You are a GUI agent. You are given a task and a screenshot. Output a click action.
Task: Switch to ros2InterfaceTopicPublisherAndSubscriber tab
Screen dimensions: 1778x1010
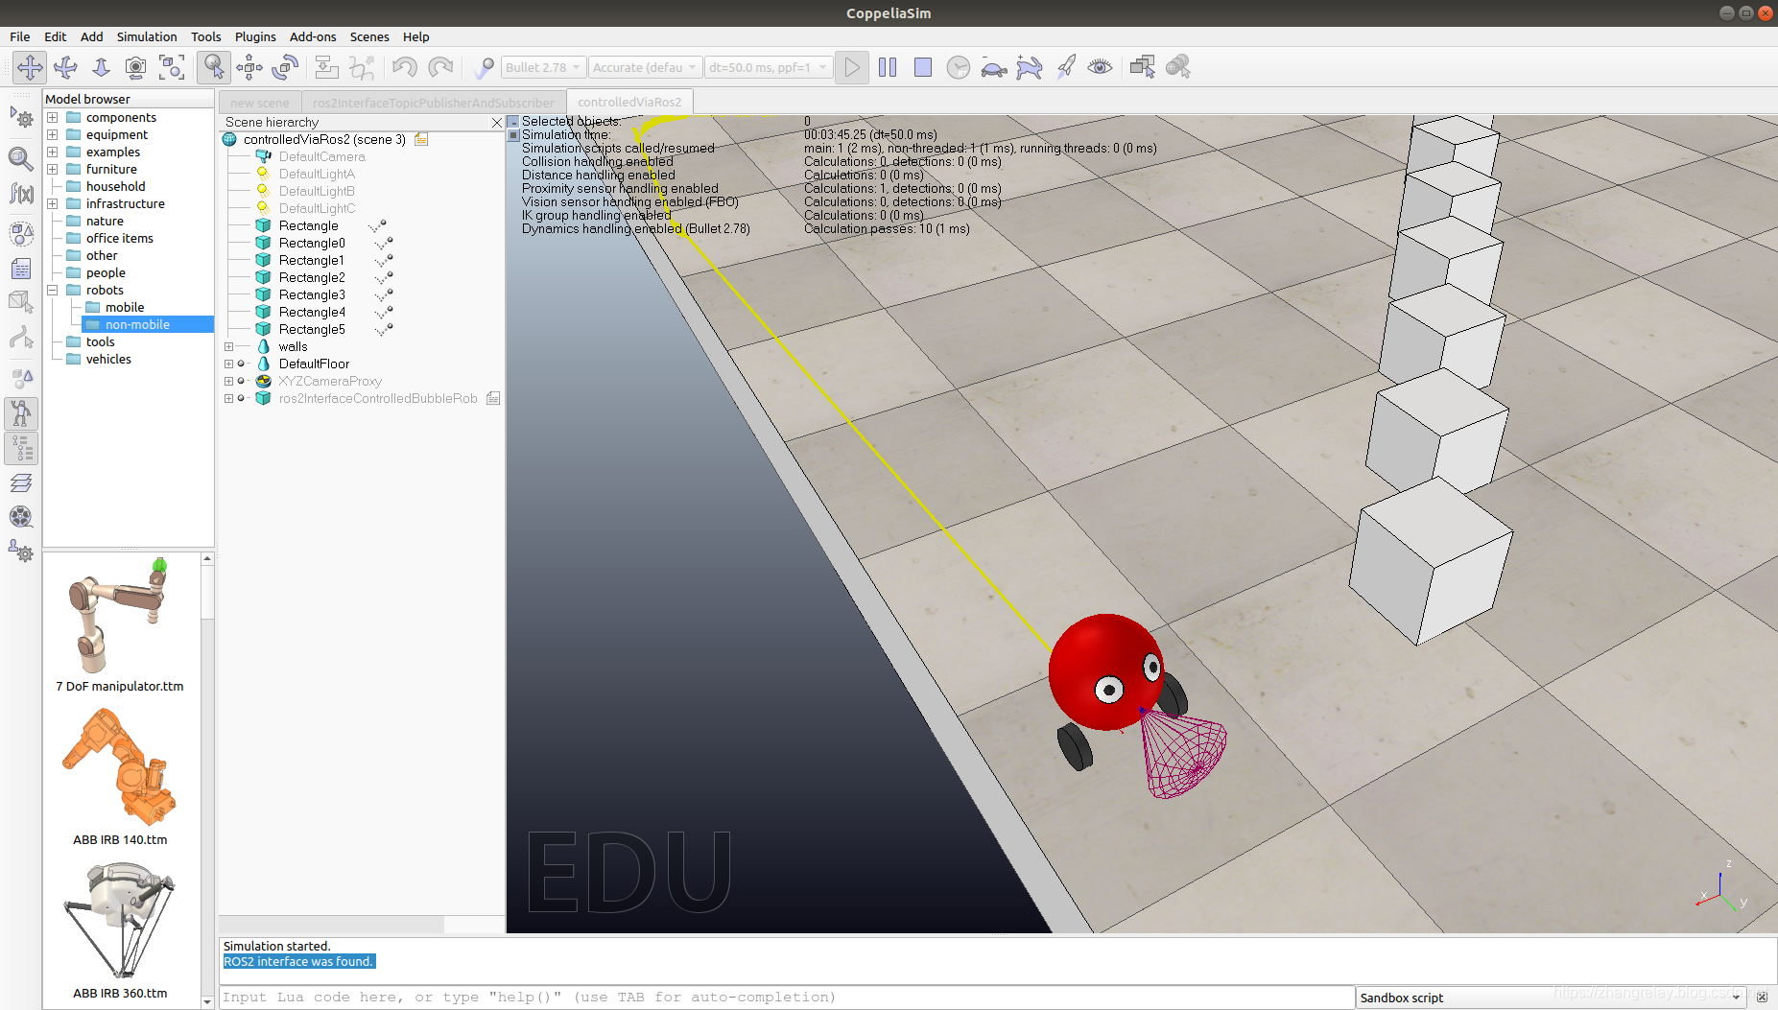(434, 103)
